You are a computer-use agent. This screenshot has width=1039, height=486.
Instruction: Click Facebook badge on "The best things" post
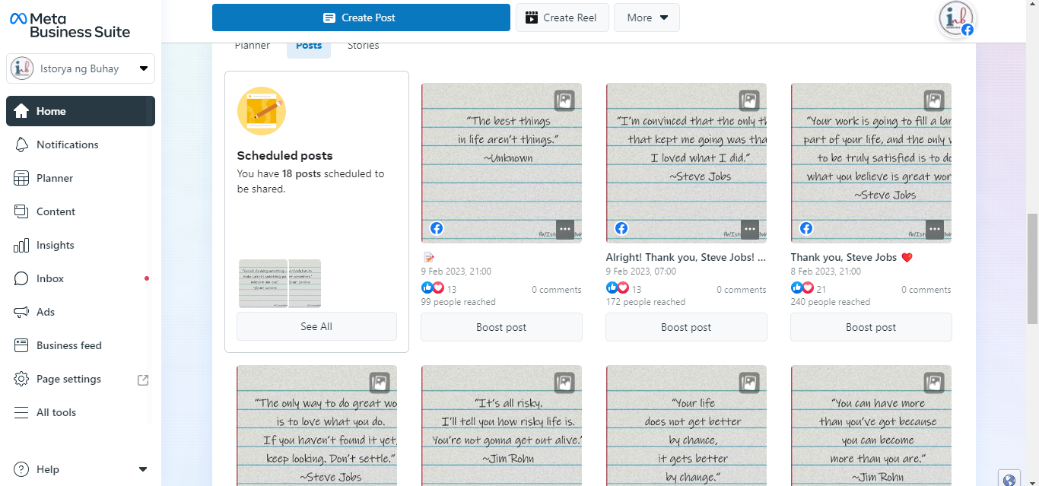coord(437,228)
